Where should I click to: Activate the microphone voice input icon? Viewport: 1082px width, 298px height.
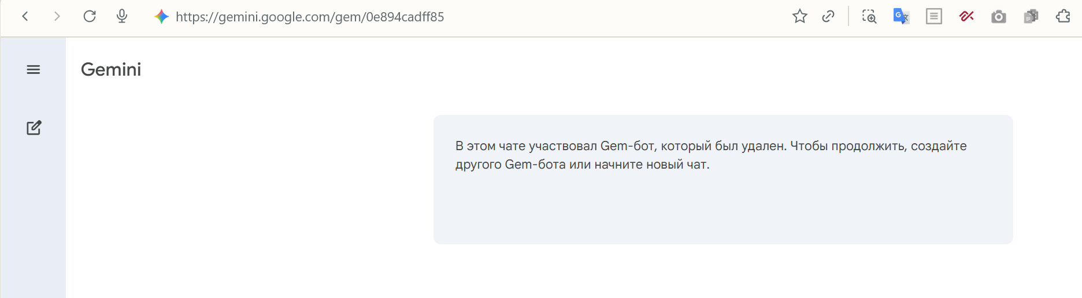122,17
